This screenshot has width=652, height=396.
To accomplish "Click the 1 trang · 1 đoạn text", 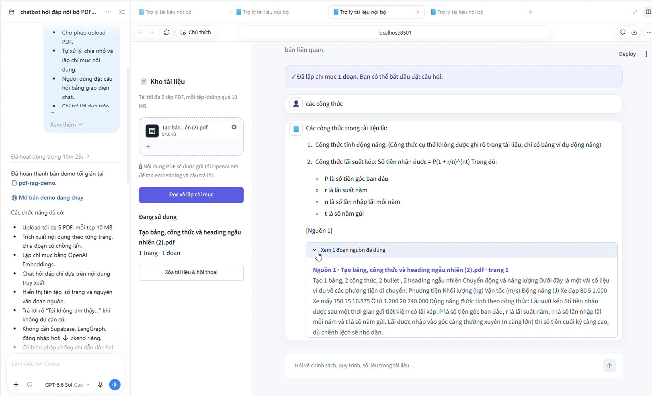I will (x=160, y=253).
